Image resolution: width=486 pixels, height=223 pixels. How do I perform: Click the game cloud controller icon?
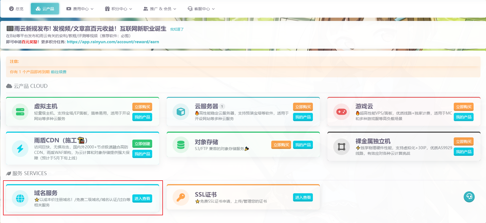(x=342, y=112)
